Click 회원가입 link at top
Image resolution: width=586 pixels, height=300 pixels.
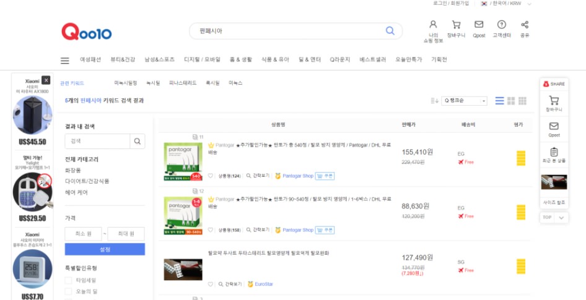pyautogui.click(x=460, y=3)
